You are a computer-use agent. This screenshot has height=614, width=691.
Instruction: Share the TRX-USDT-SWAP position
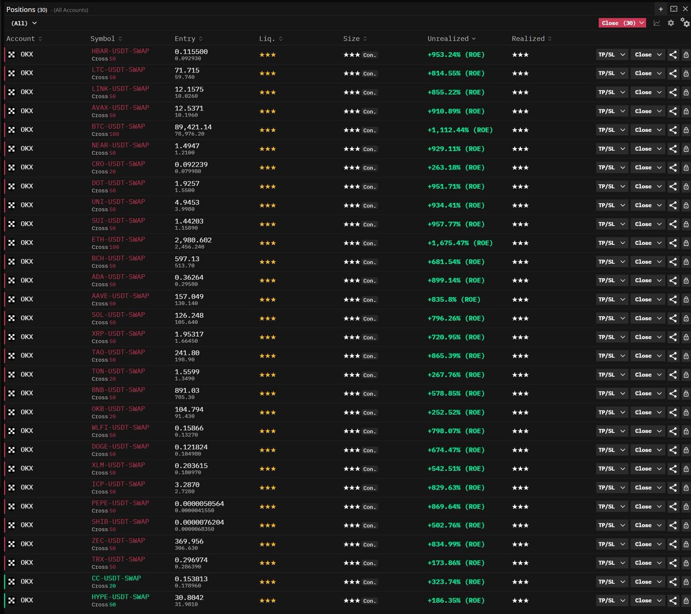point(673,563)
